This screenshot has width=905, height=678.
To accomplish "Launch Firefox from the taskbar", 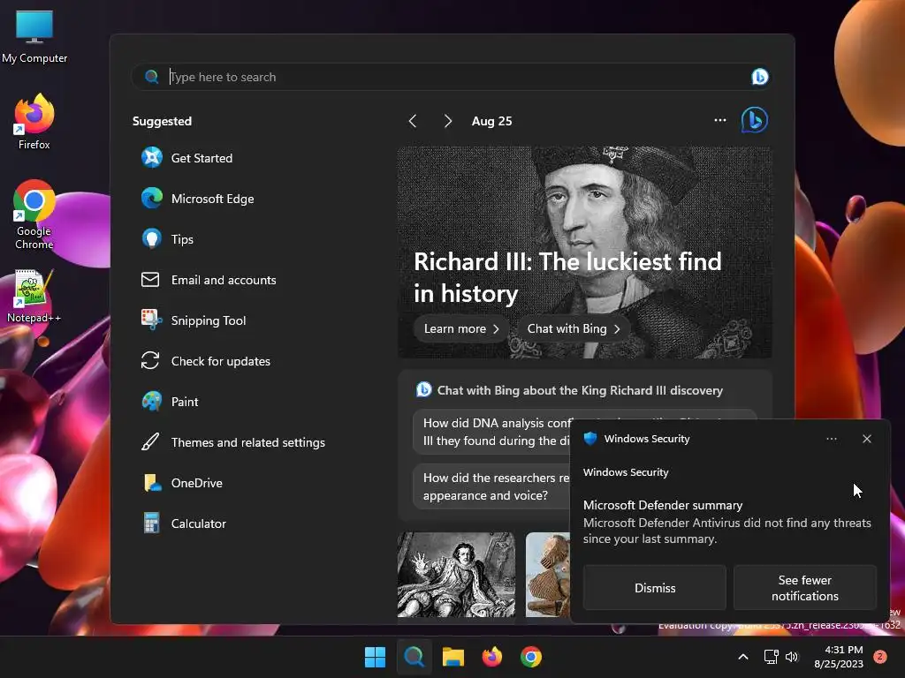I will 491,657.
